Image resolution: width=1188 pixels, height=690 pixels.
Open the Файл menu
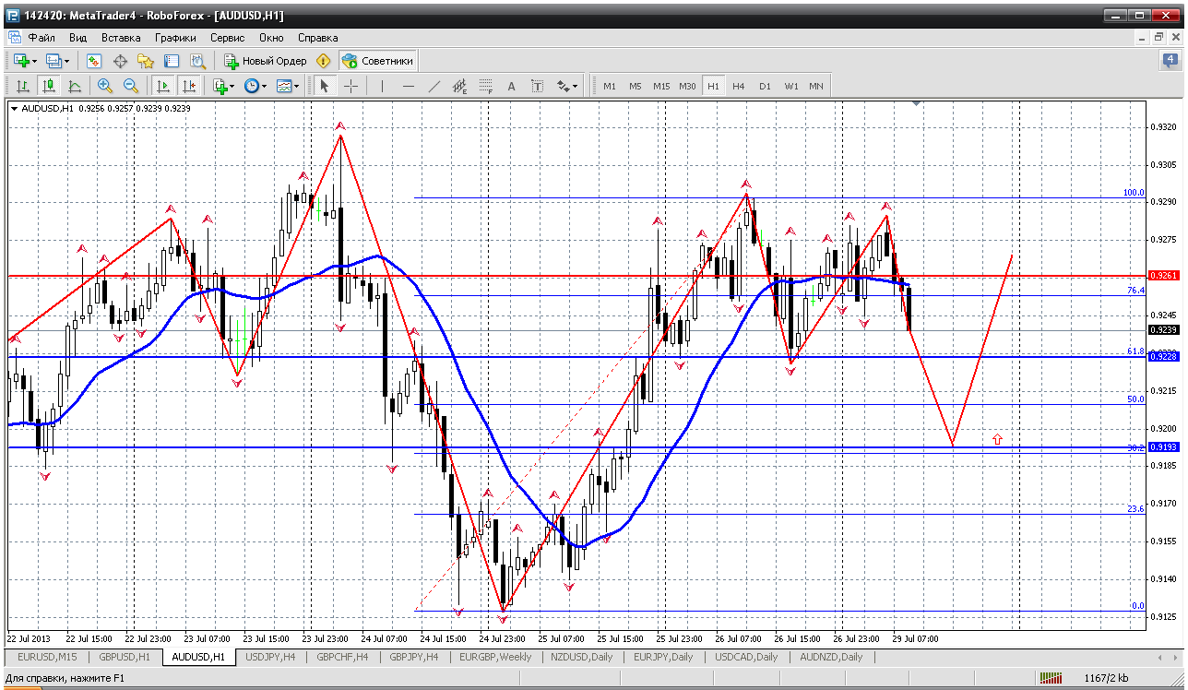42,38
